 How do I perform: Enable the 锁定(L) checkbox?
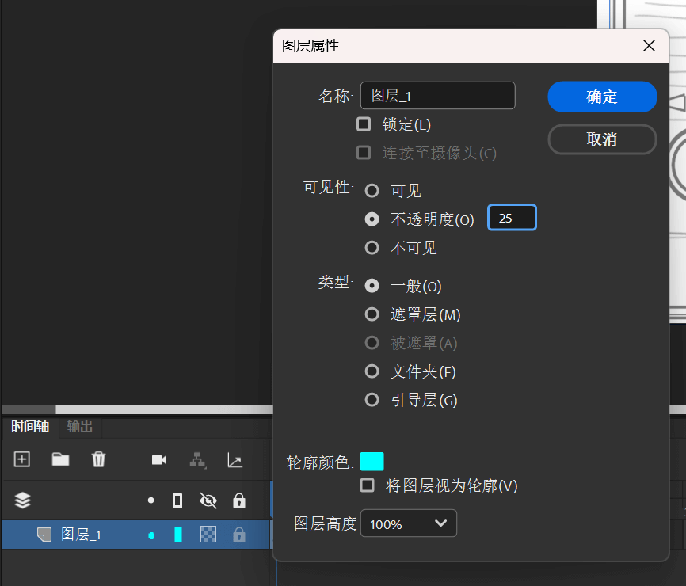pos(364,124)
